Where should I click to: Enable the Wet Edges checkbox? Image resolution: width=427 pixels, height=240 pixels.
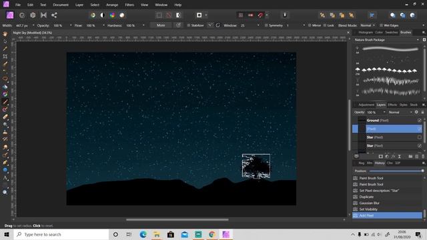pos(381,25)
